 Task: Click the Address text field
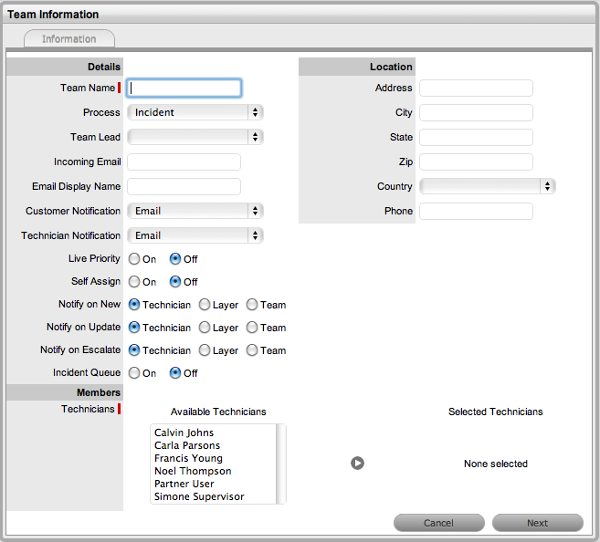[476, 88]
